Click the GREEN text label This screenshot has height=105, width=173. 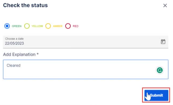[17, 26]
